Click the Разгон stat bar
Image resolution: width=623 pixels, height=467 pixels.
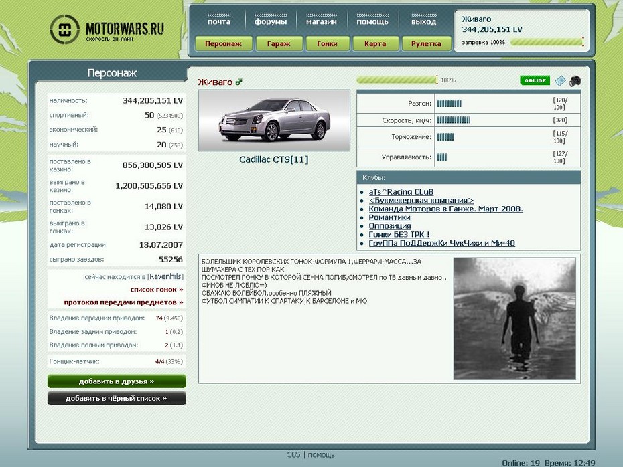[449, 104]
